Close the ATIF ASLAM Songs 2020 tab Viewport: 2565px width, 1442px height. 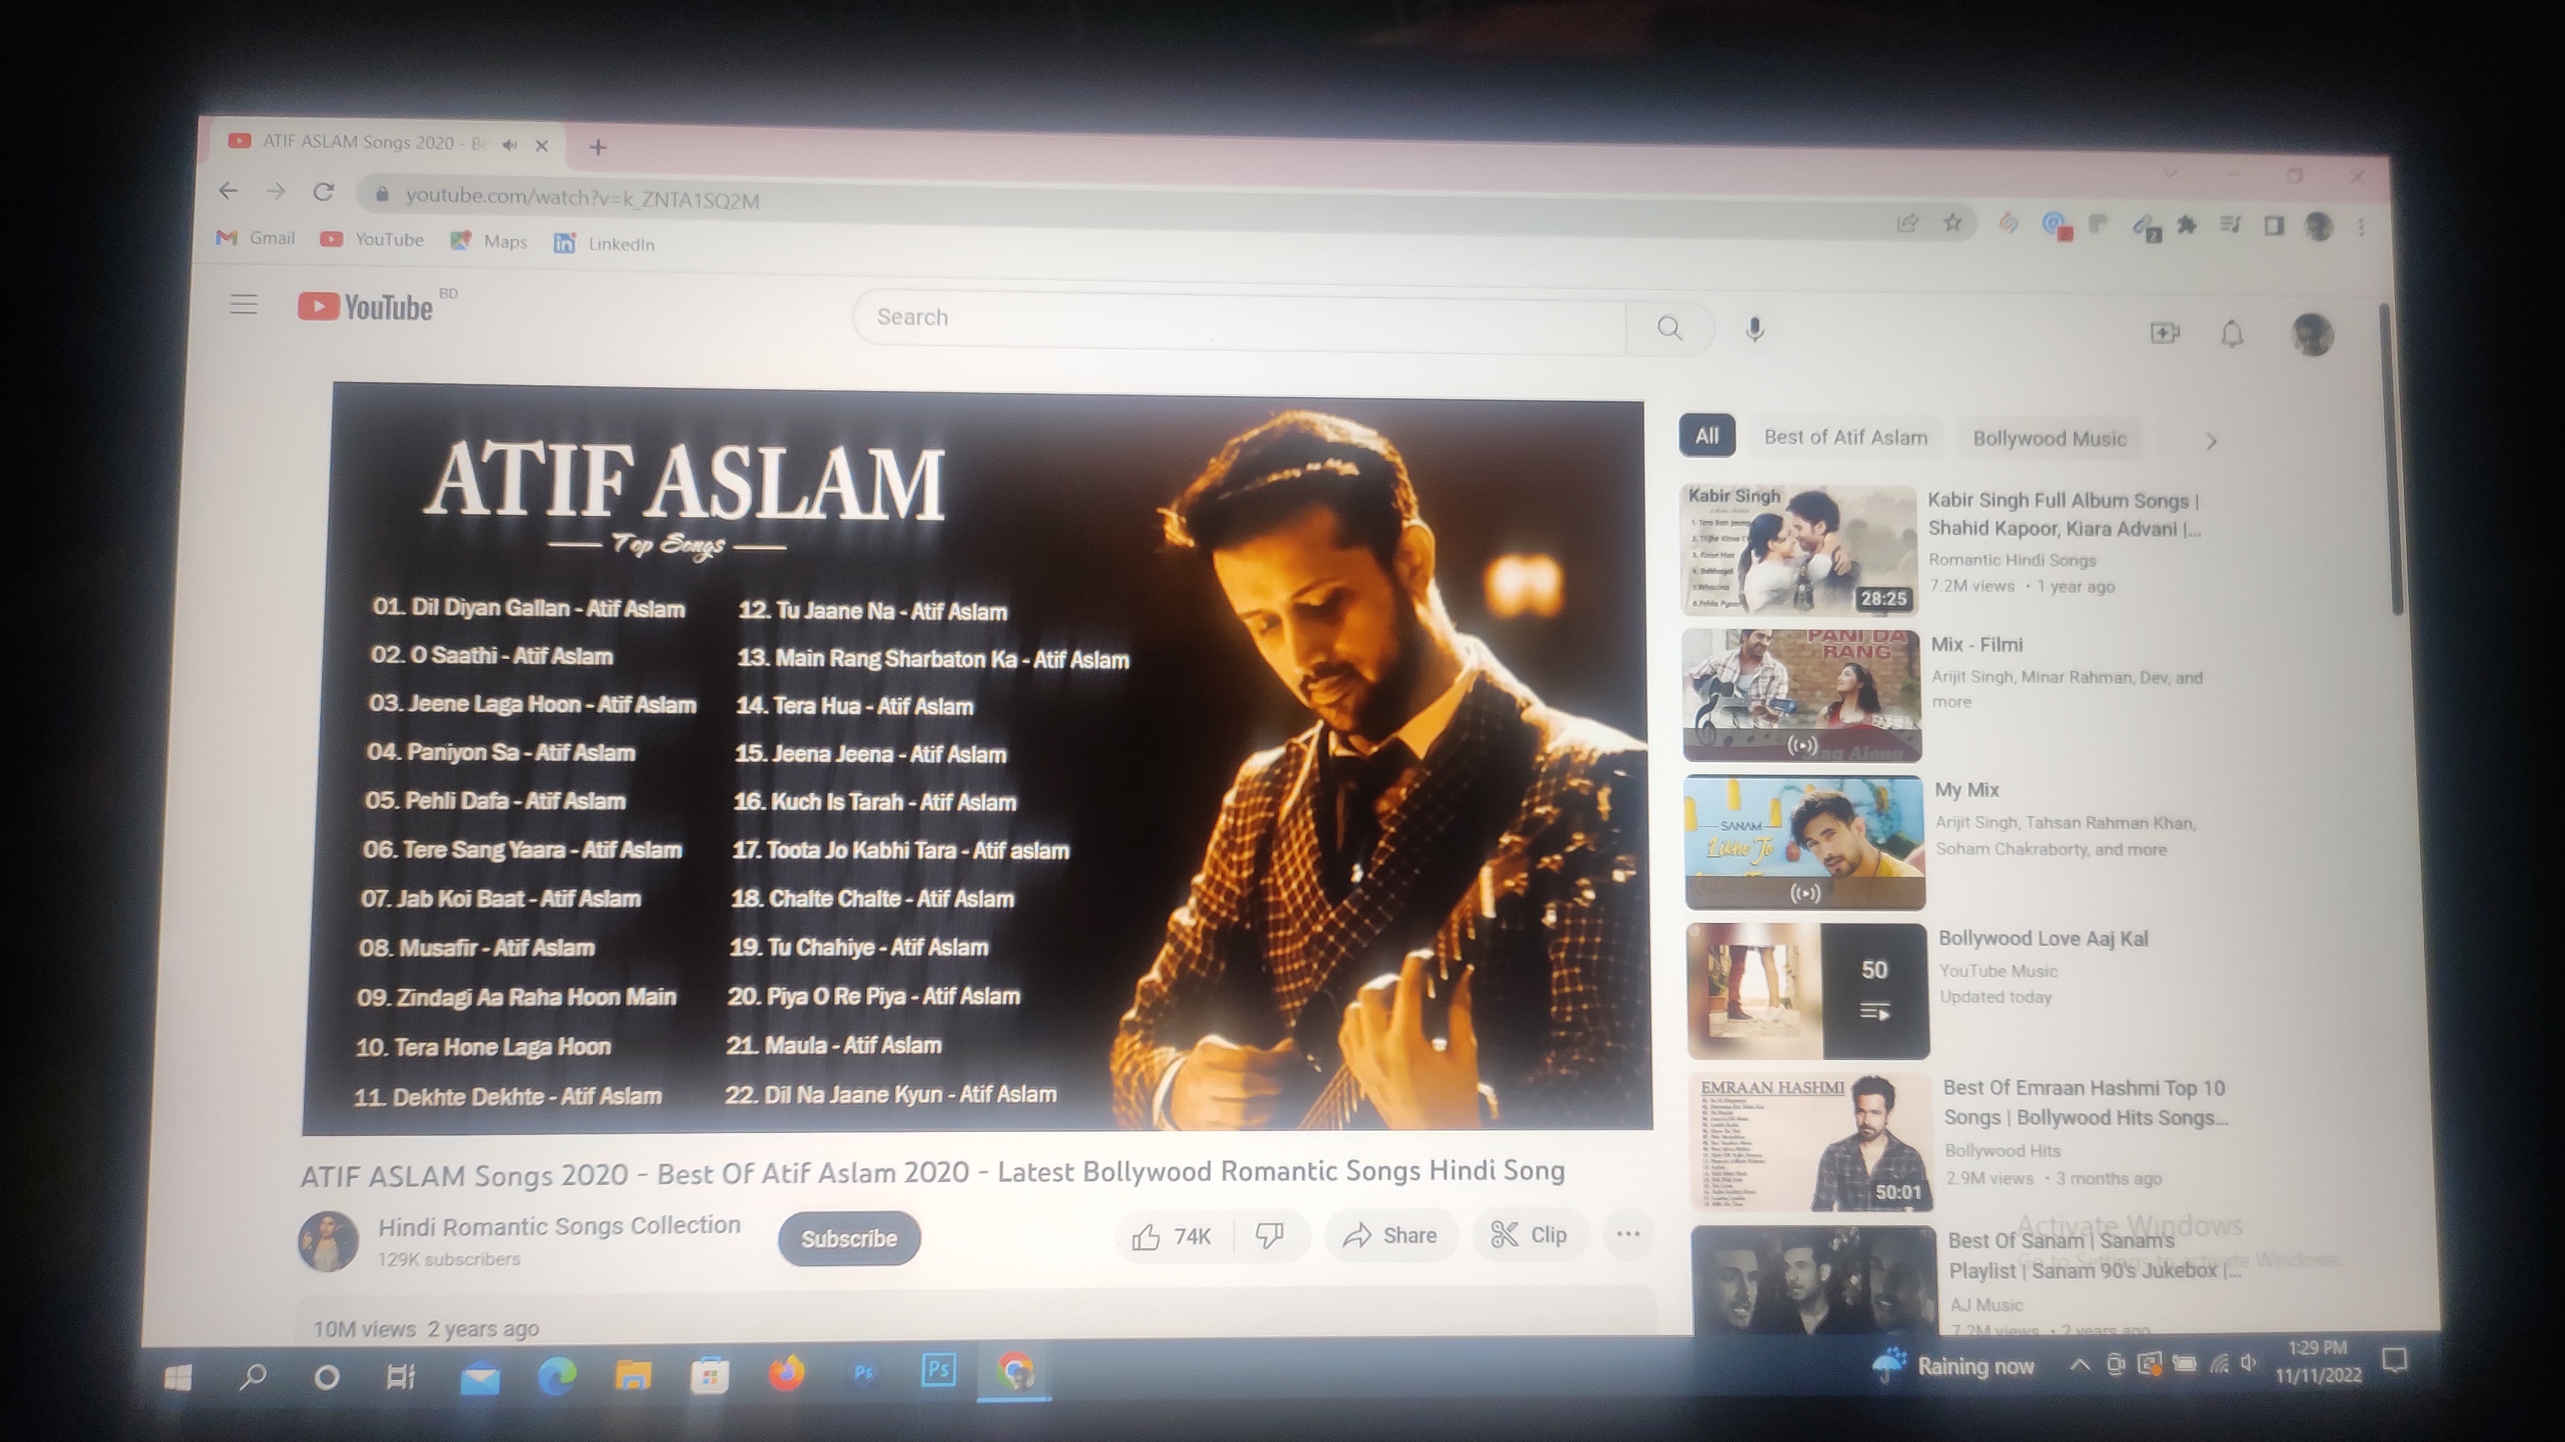click(x=542, y=145)
